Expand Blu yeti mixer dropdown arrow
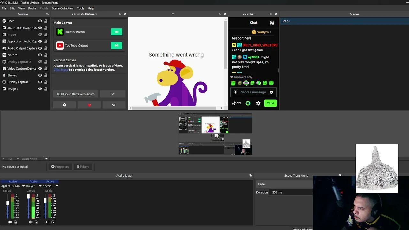 pos(40,186)
